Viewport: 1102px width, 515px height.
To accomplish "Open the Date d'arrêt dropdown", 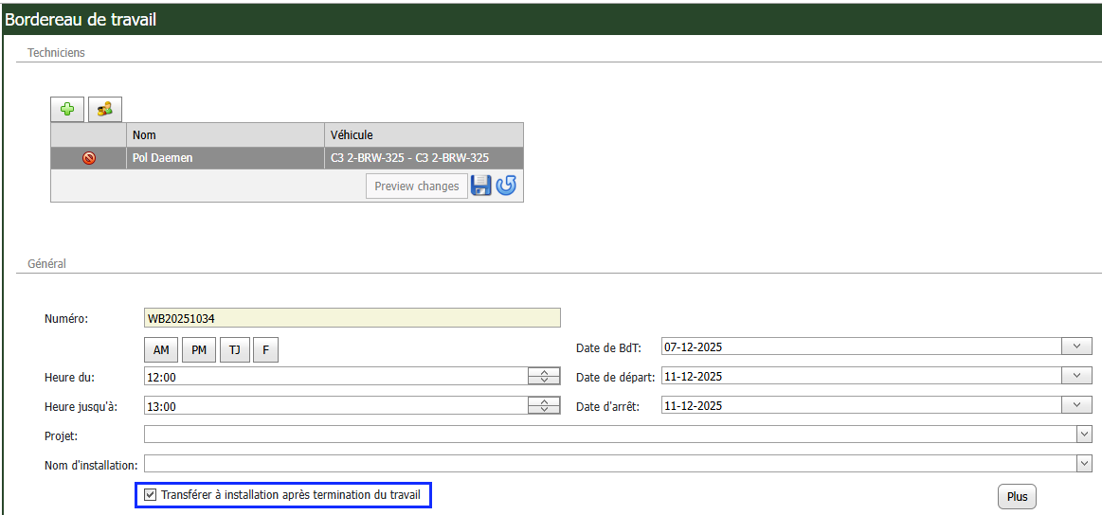I will (1077, 405).
